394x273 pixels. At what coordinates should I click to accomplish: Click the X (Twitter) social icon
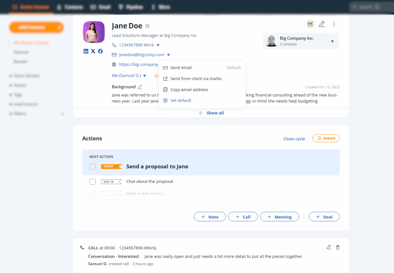[93, 51]
